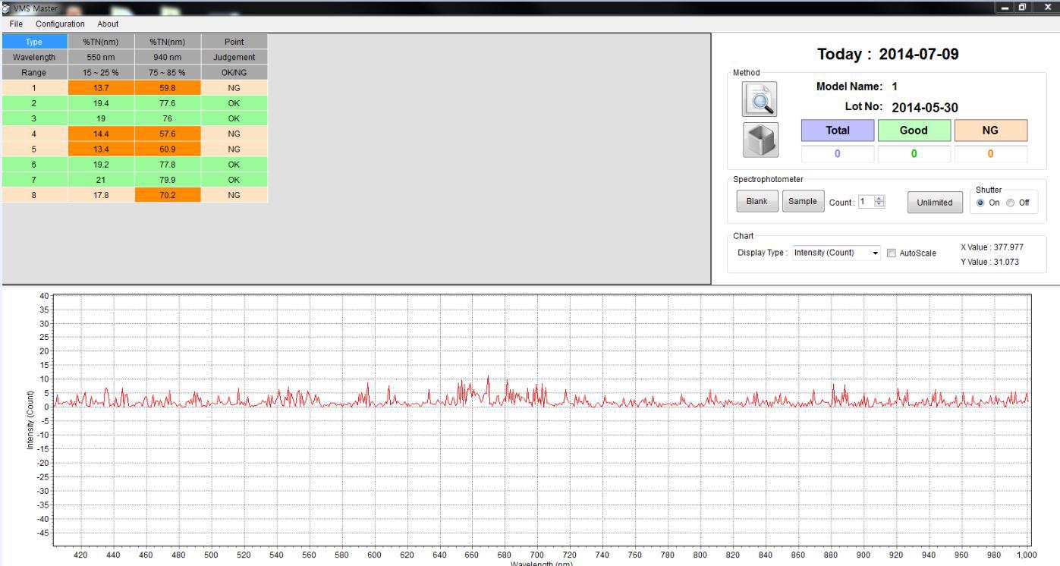Click the Total header box
The height and width of the screenshot is (566, 1060).
[838, 130]
